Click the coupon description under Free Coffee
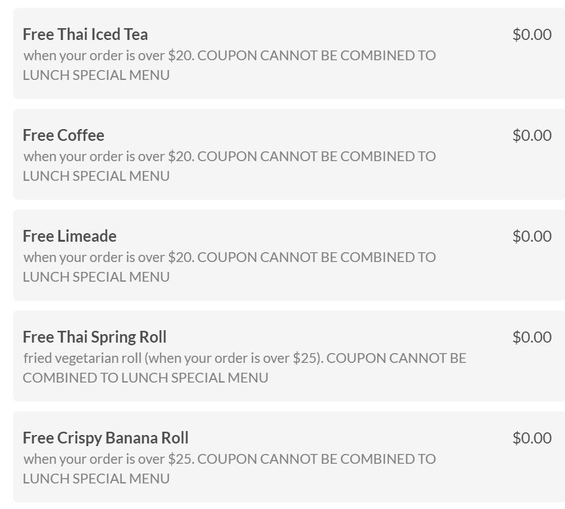Image resolution: width=565 pixels, height=509 pixels. 229,166
